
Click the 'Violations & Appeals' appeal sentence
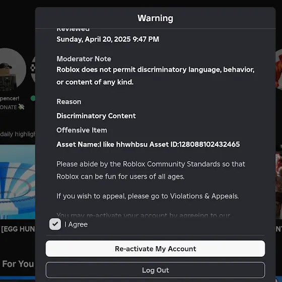[x=148, y=196]
